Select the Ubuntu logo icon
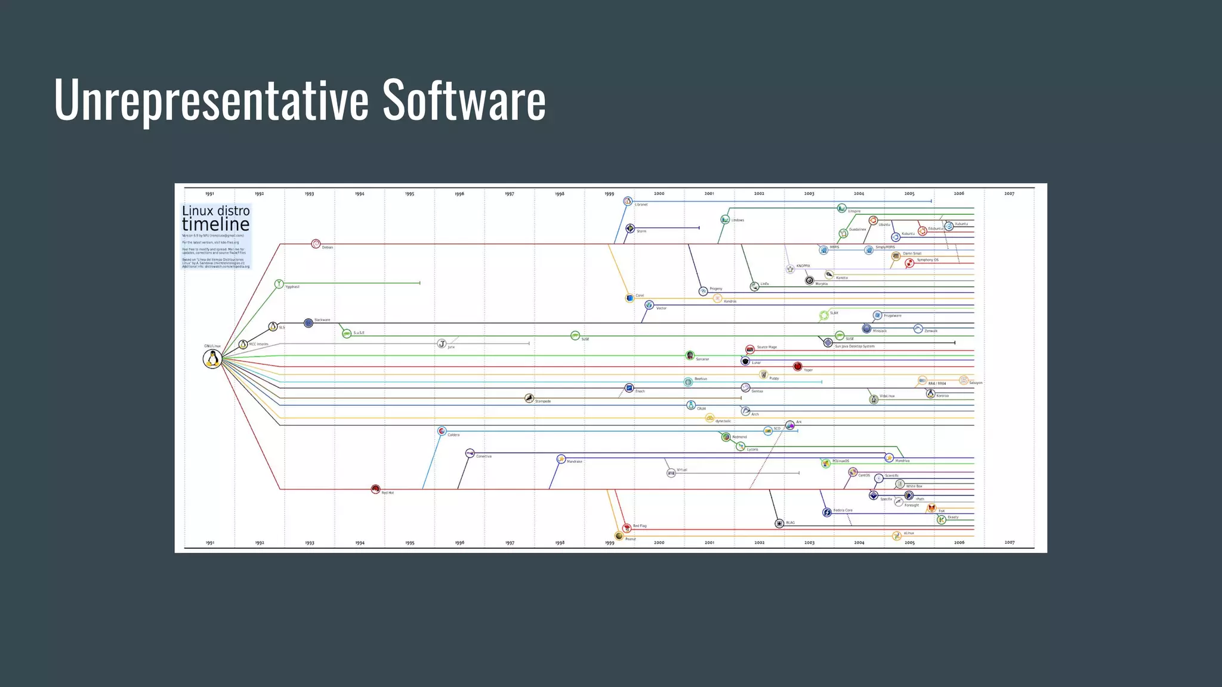The width and height of the screenshot is (1222, 687). tap(873, 221)
